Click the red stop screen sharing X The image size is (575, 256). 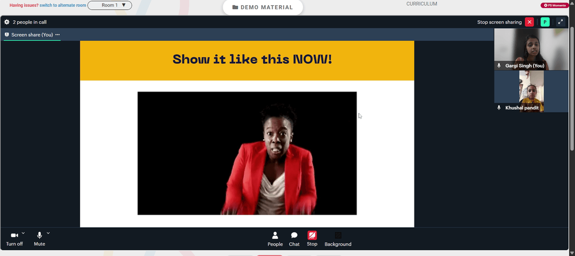pyautogui.click(x=529, y=22)
